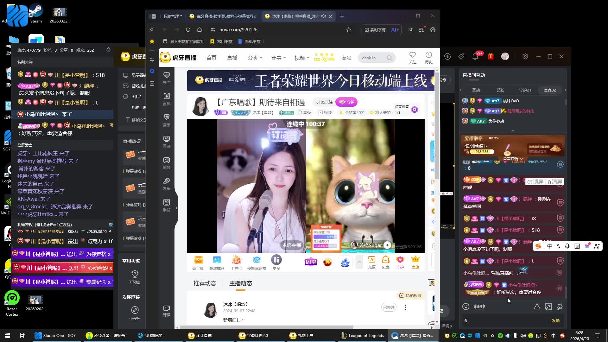
Task: Toggle 锁屏 lock screen in chat
Action: [x=535, y=182]
